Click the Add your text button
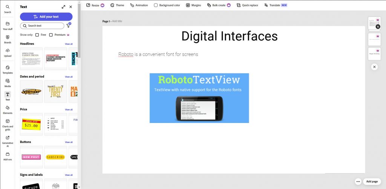The height and width of the screenshot is (189, 386). point(46,17)
